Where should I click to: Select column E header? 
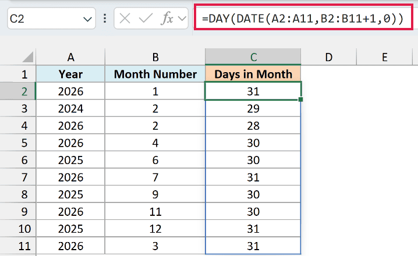[384, 57]
